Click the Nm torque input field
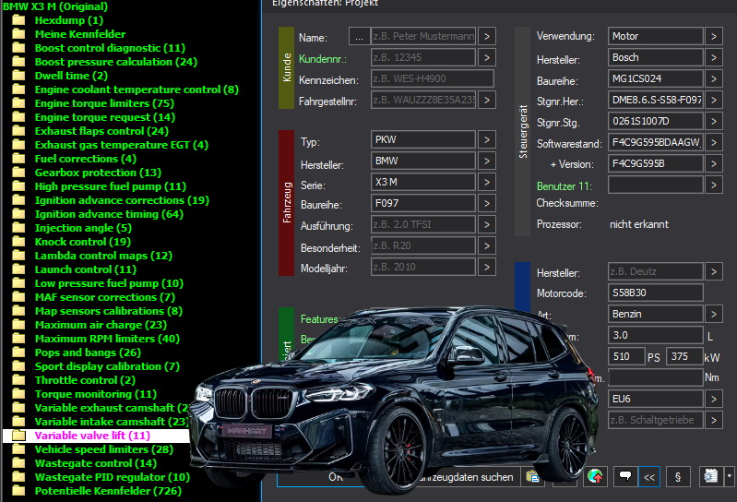The height and width of the screenshot is (502, 737). 656,377
